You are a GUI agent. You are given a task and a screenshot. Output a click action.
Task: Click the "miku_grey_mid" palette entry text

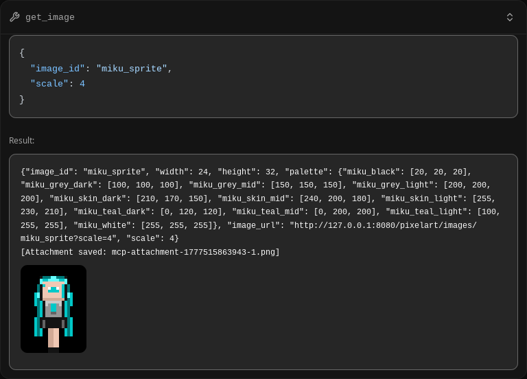(266, 185)
